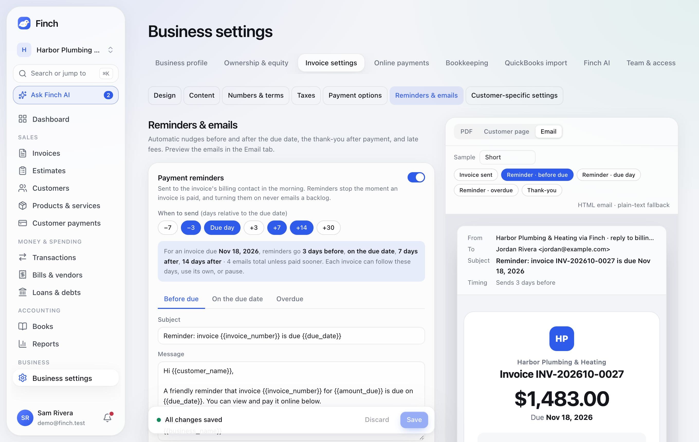Open the Numbers & terms sub-tab
Screen dimensions: 699x442
click(x=255, y=96)
